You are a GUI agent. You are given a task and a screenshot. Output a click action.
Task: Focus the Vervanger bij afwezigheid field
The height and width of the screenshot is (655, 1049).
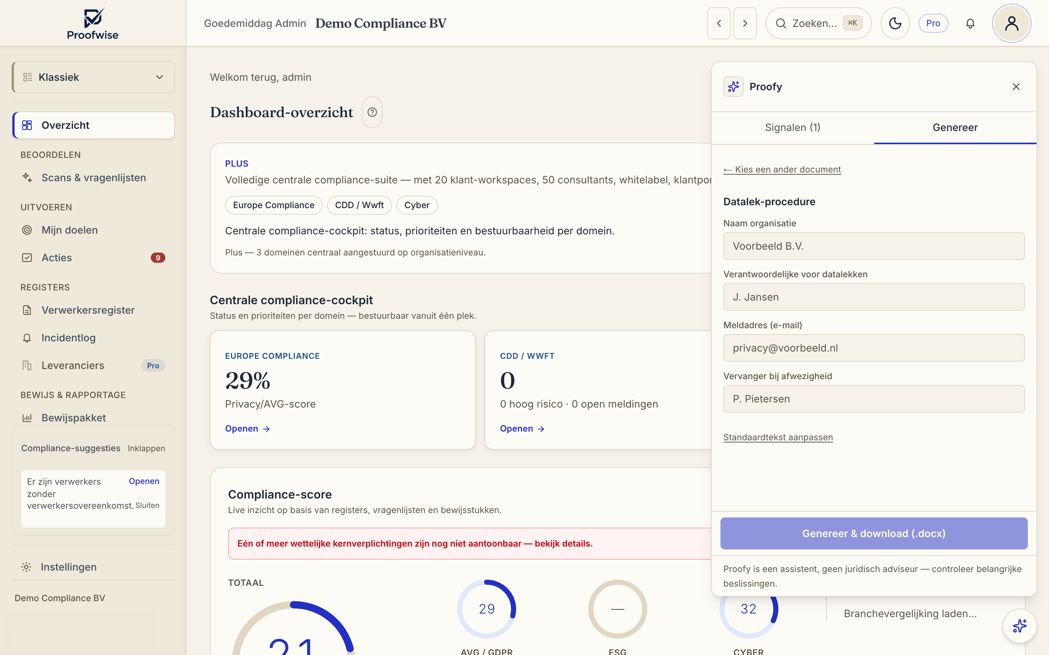pyautogui.click(x=874, y=399)
